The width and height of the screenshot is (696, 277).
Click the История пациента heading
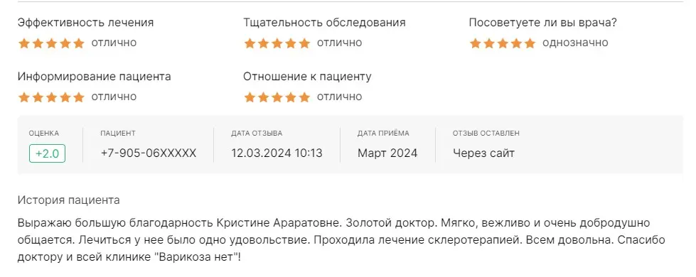(x=69, y=200)
